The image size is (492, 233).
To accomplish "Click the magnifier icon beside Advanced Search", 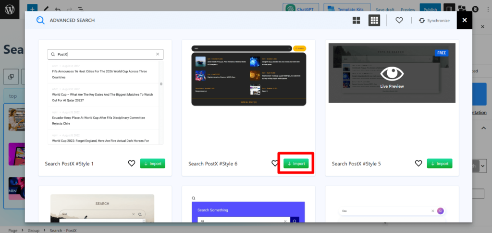I will [40, 20].
